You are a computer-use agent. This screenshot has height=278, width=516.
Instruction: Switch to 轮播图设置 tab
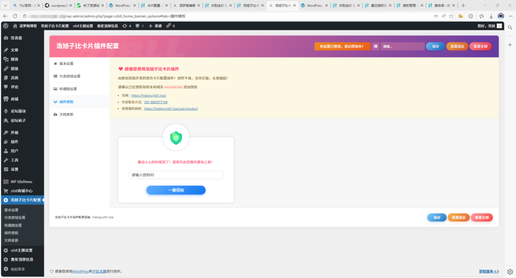[68, 89]
